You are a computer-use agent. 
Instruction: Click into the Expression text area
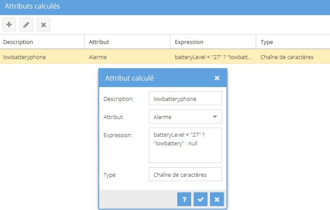pos(185,146)
